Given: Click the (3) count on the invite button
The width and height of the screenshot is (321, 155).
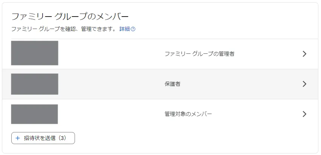Looking at the screenshot, I should click(x=63, y=138).
